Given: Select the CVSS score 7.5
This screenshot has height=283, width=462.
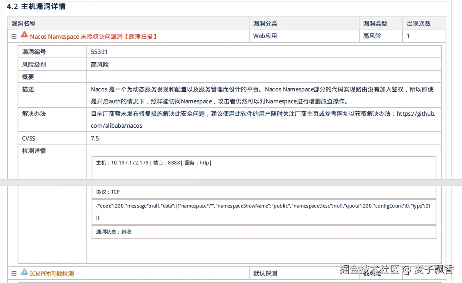Looking at the screenshot, I should (95, 139).
